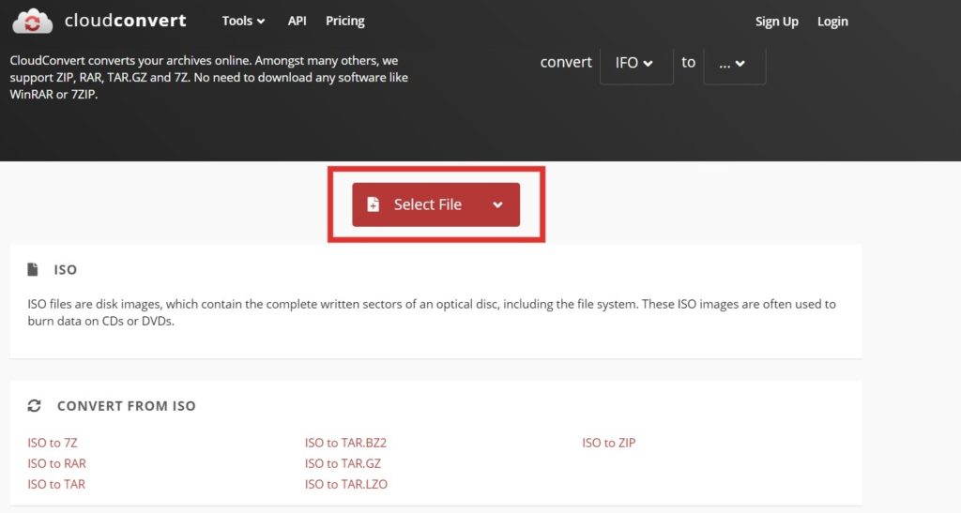Click the 'convert' label before IFO
The width and height of the screenshot is (961, 513).
pos(566,63)
